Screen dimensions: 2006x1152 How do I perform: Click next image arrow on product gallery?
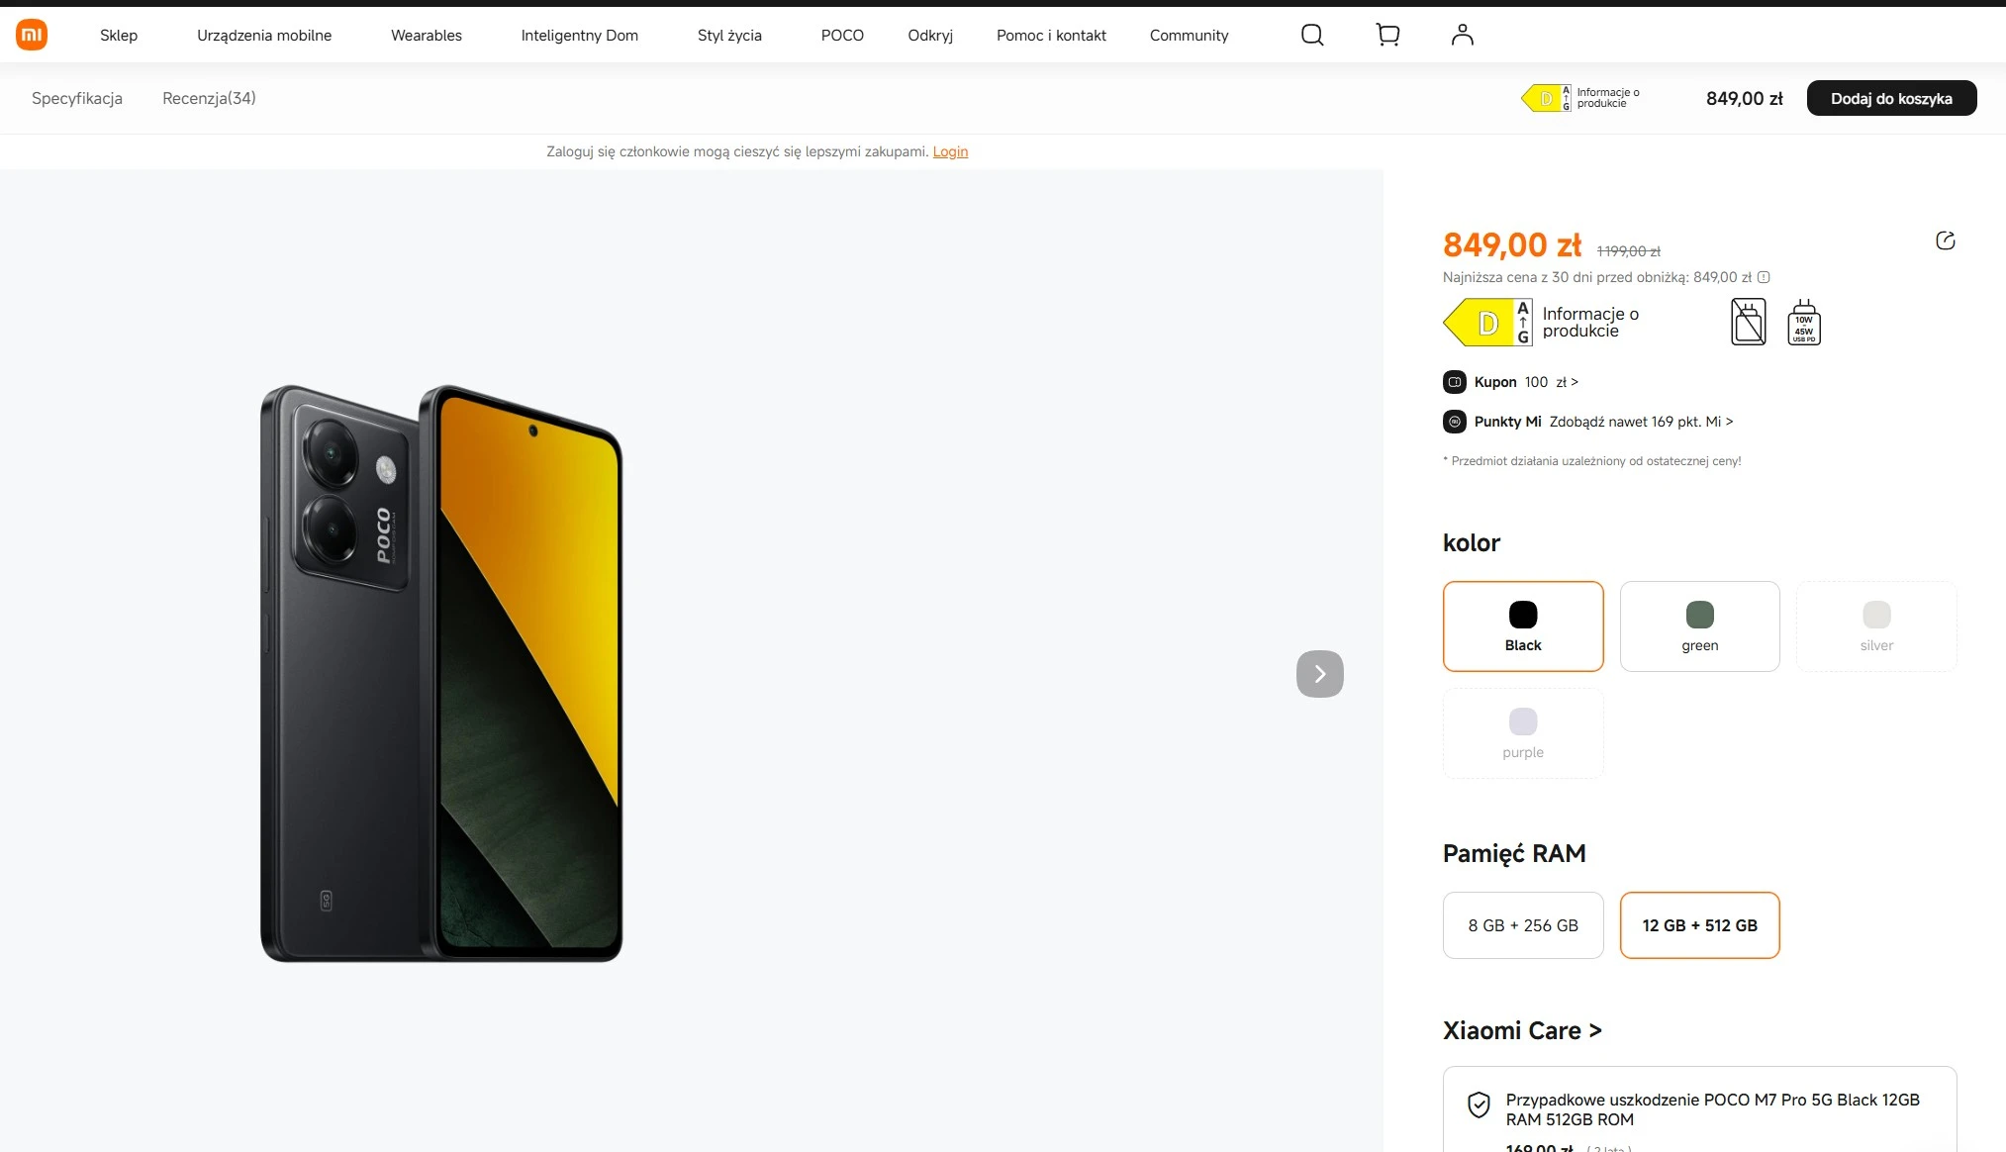click(1319, 674)
